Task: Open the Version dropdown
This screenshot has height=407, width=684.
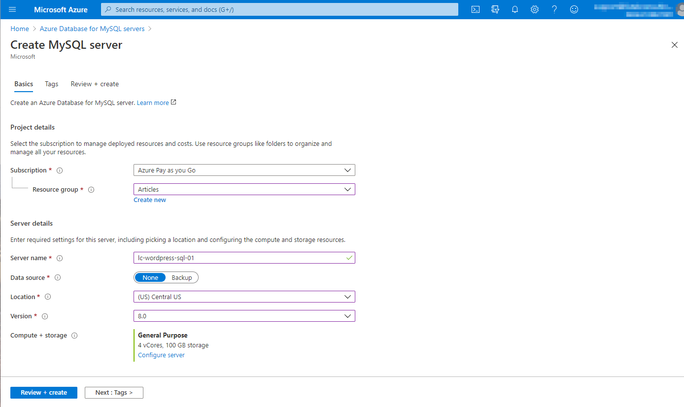Action: click(x=244, y=316)
